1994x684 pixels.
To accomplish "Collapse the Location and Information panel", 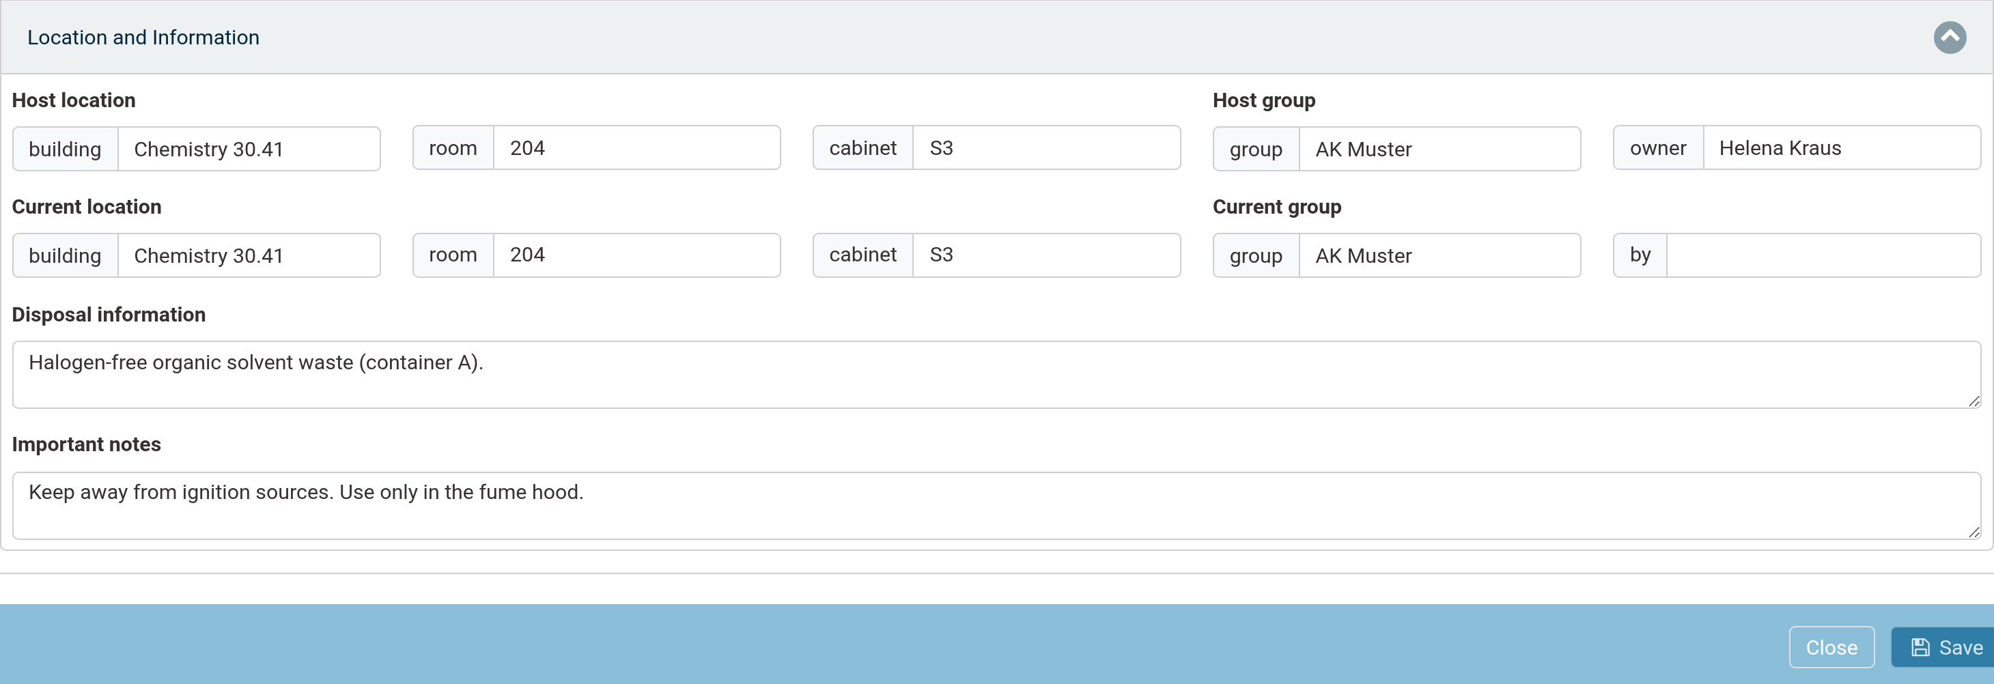I will [x=1949, y=37].
